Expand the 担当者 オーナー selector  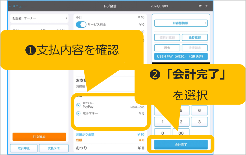[x=39, y=18]
